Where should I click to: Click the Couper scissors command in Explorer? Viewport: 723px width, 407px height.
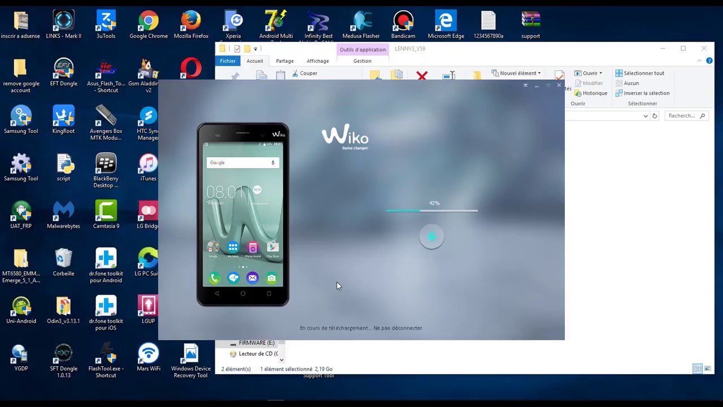pos(304,73)
